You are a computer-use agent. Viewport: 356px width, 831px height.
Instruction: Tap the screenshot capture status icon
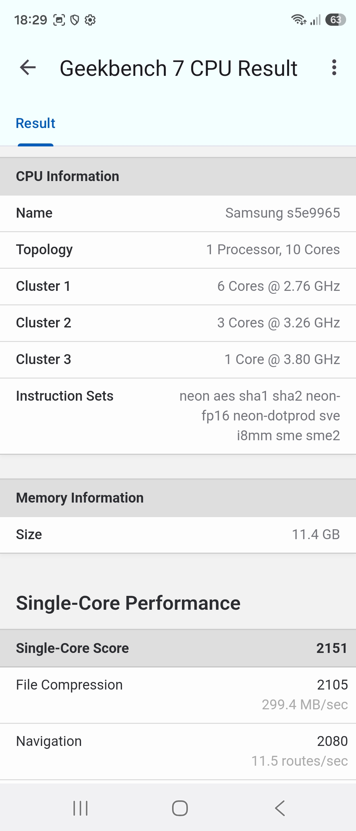pyautogui.click(x=59, y=20)
